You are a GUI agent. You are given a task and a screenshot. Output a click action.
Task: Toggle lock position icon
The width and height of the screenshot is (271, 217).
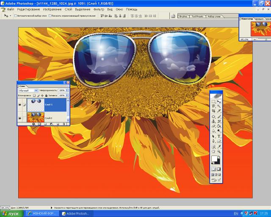42,95
